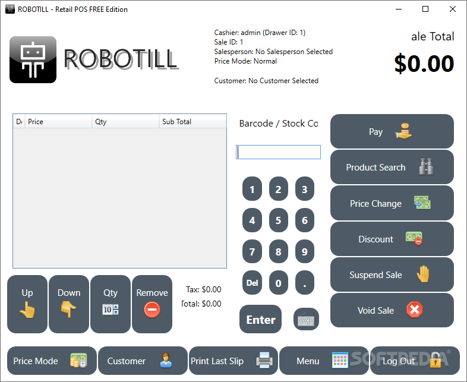This screenshot has width=467, height=382.
Task: Click 'Salesperson: No Salesperson Selected' text
Action: [x=273, y=52]
